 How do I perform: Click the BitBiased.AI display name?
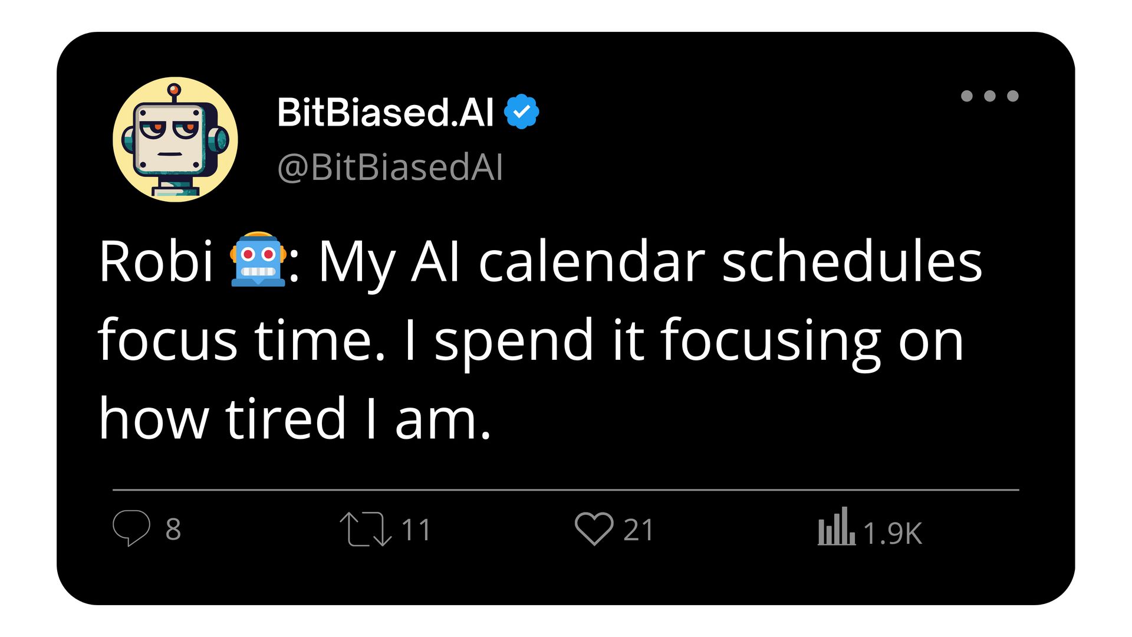point(386,112)
